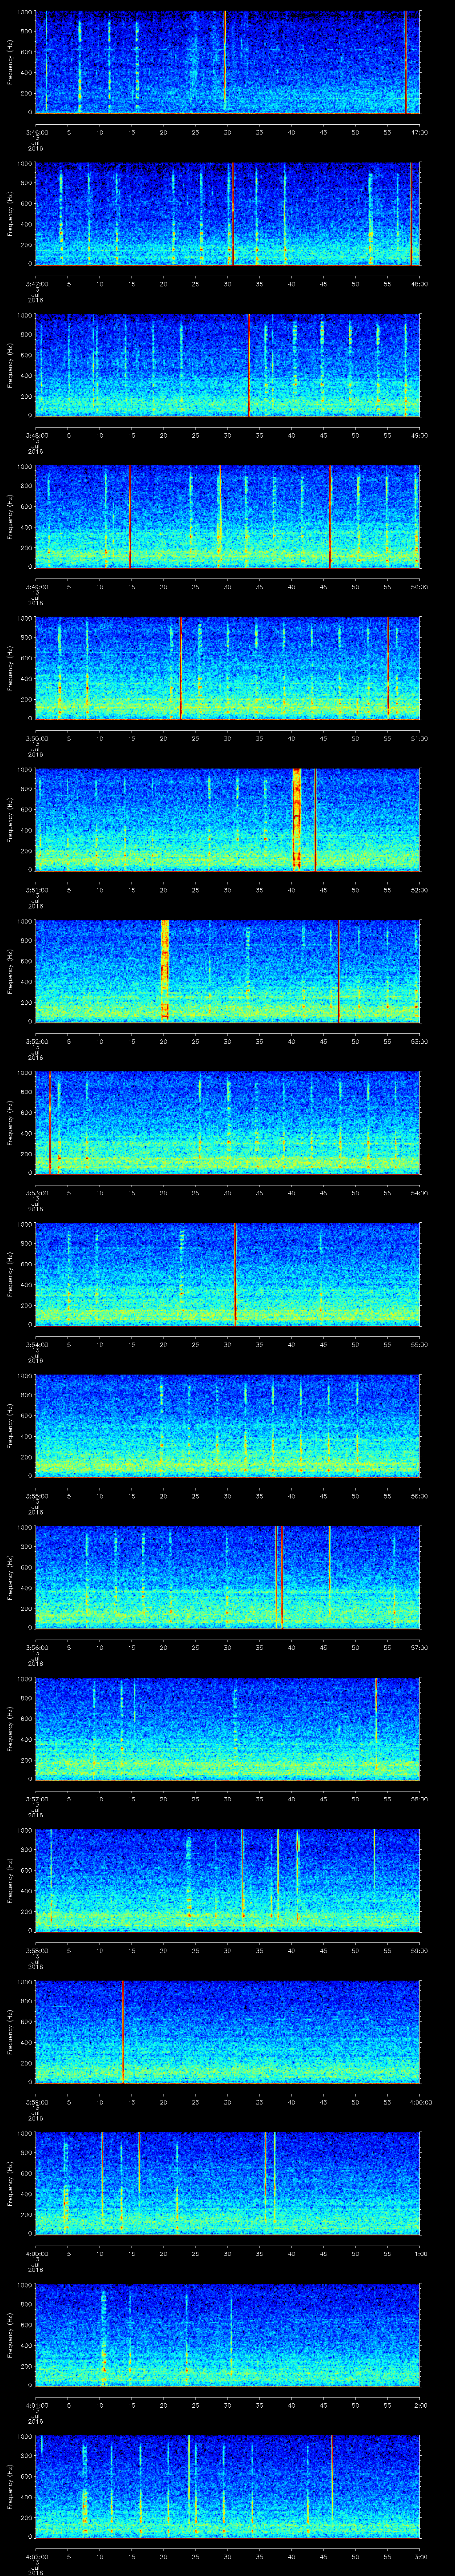Select the spectrogram panel starting at 3:48:00
Viewport: 455px width, 2576px height.
coord(228,364)
